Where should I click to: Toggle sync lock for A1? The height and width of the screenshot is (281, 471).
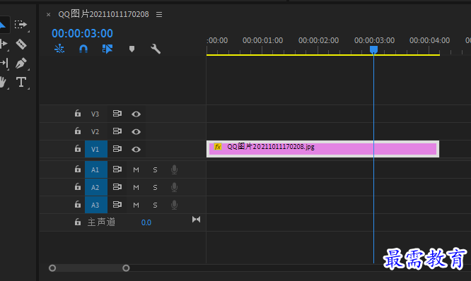(117, 169)
